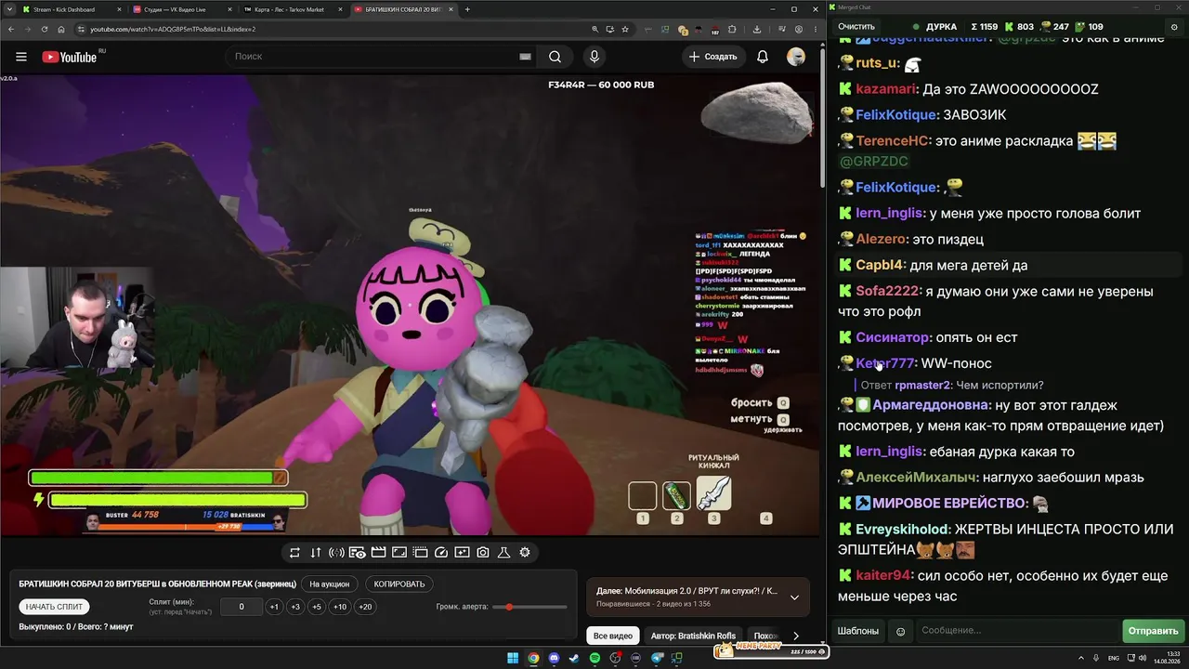Click the 'На аукцион' button
Viewport: 1189px width, 669px height.
pos(330,584)
